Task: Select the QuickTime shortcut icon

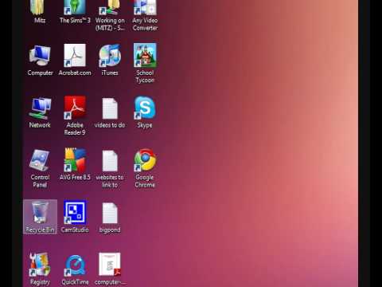Action: click(x=75, y=269)
